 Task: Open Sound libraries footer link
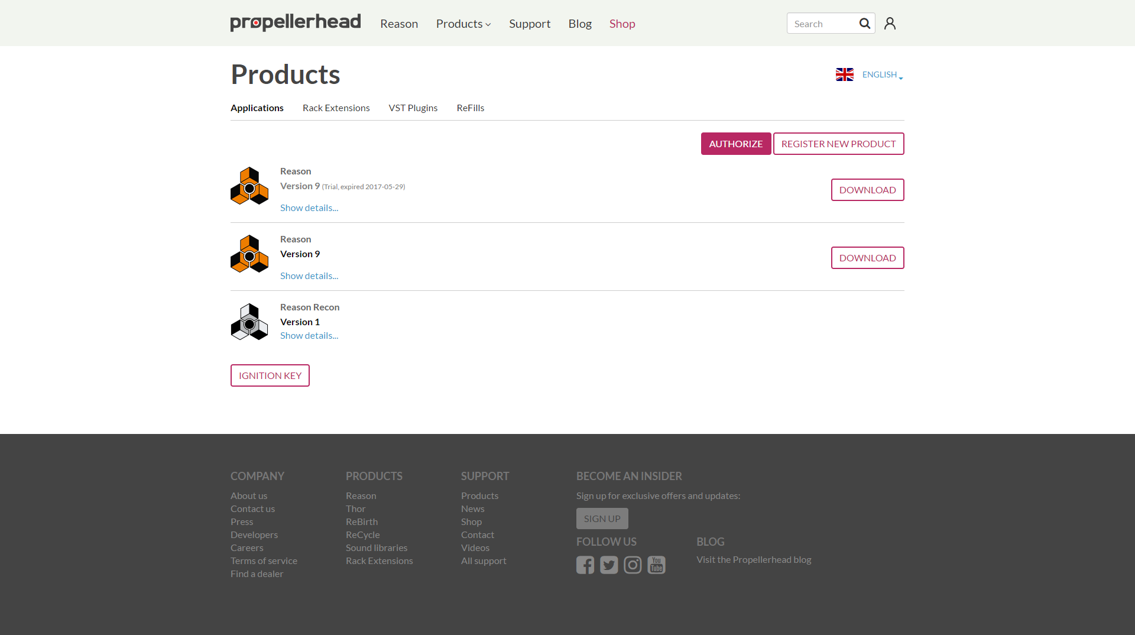click(x=377, y=547)
